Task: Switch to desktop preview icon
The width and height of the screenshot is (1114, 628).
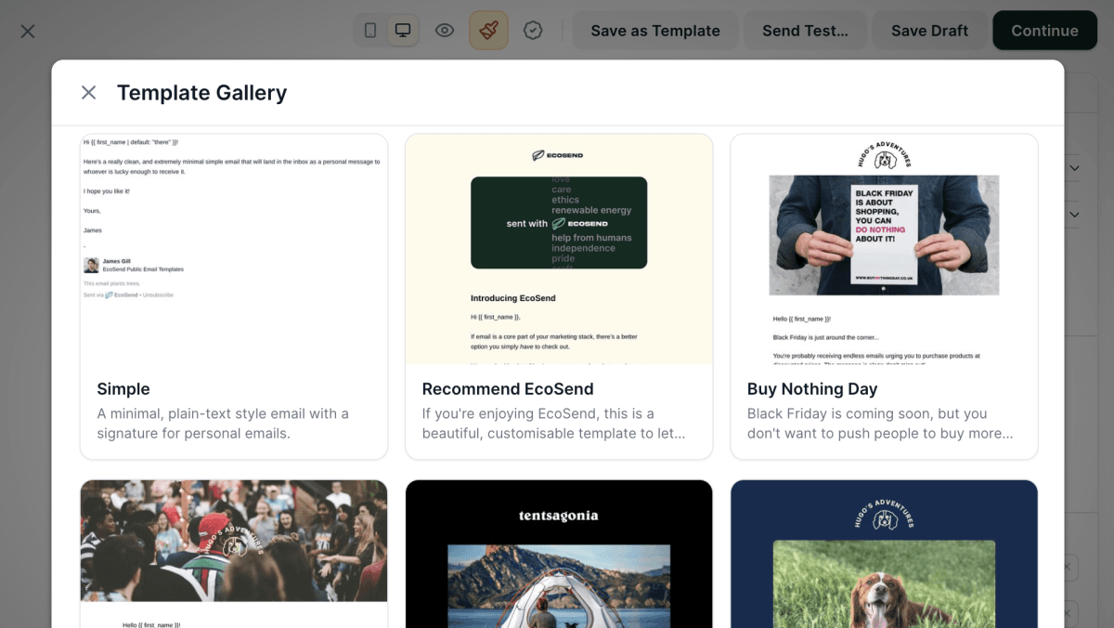Action: click(x=403, y=31)
